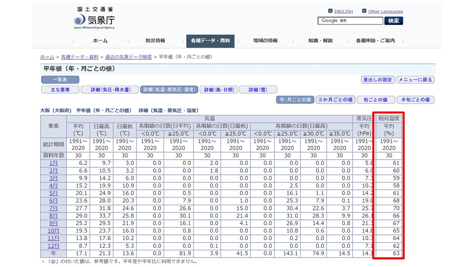475x267 pixels.
Task: Click the 一覧表 list table button
Action: pyautogui.click(x=60, y=79)
